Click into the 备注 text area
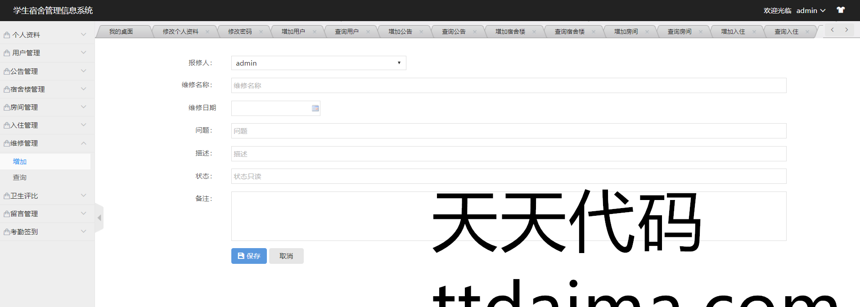This screenshot has width=860, height=307. pyautogui.click(x=329, y=216)
